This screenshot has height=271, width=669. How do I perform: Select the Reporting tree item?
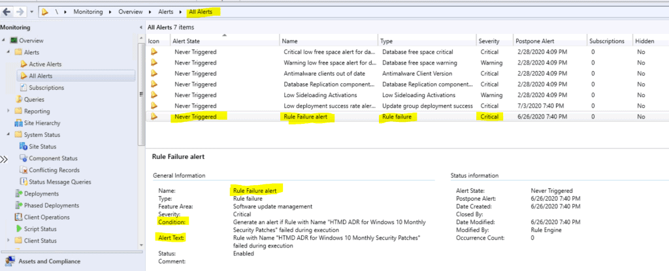coord(37,111)
